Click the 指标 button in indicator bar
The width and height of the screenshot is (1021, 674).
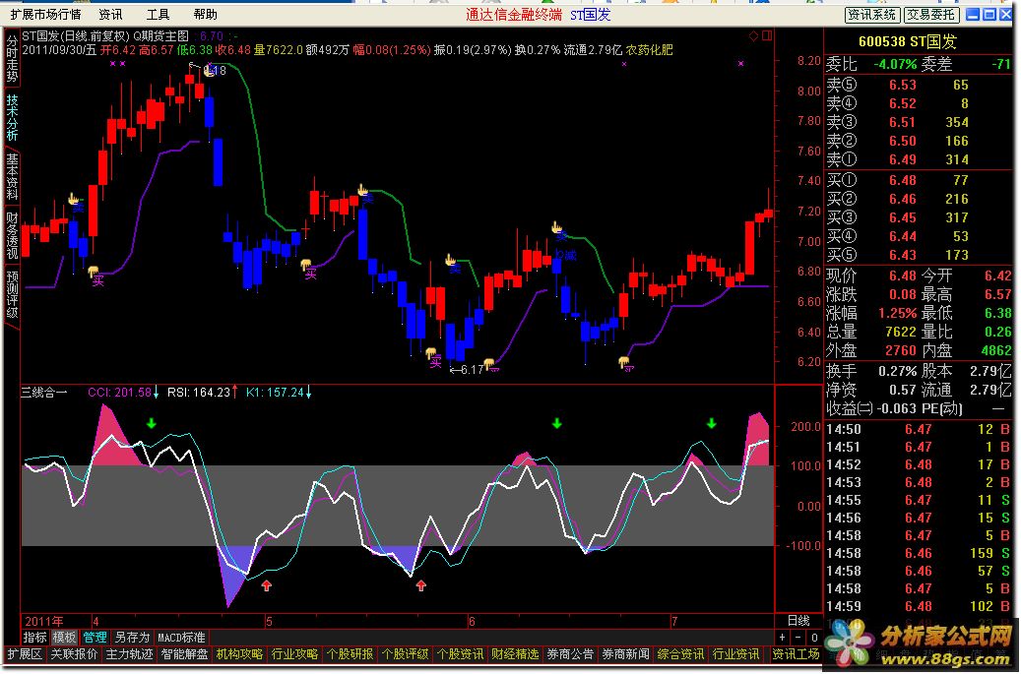point(35,638)
